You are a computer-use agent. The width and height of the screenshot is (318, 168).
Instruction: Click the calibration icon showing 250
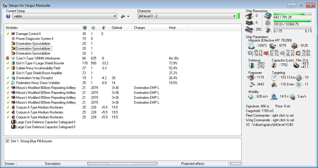[249, 29]
